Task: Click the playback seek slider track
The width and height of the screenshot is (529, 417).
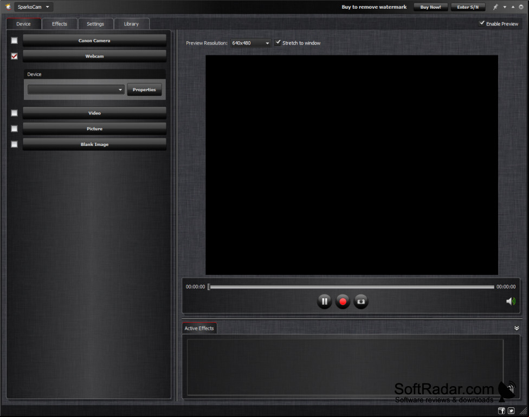Action: 352,287
